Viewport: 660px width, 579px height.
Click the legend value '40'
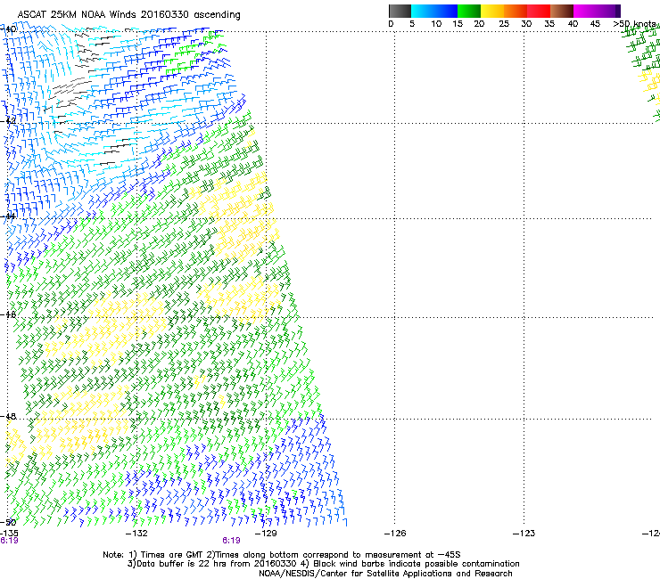pyautogui.click(x=573, y=24)
